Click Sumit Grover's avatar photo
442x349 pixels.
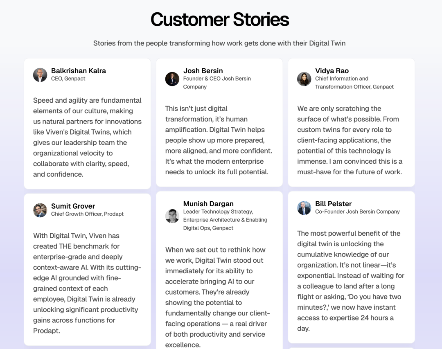click(40, 210)
